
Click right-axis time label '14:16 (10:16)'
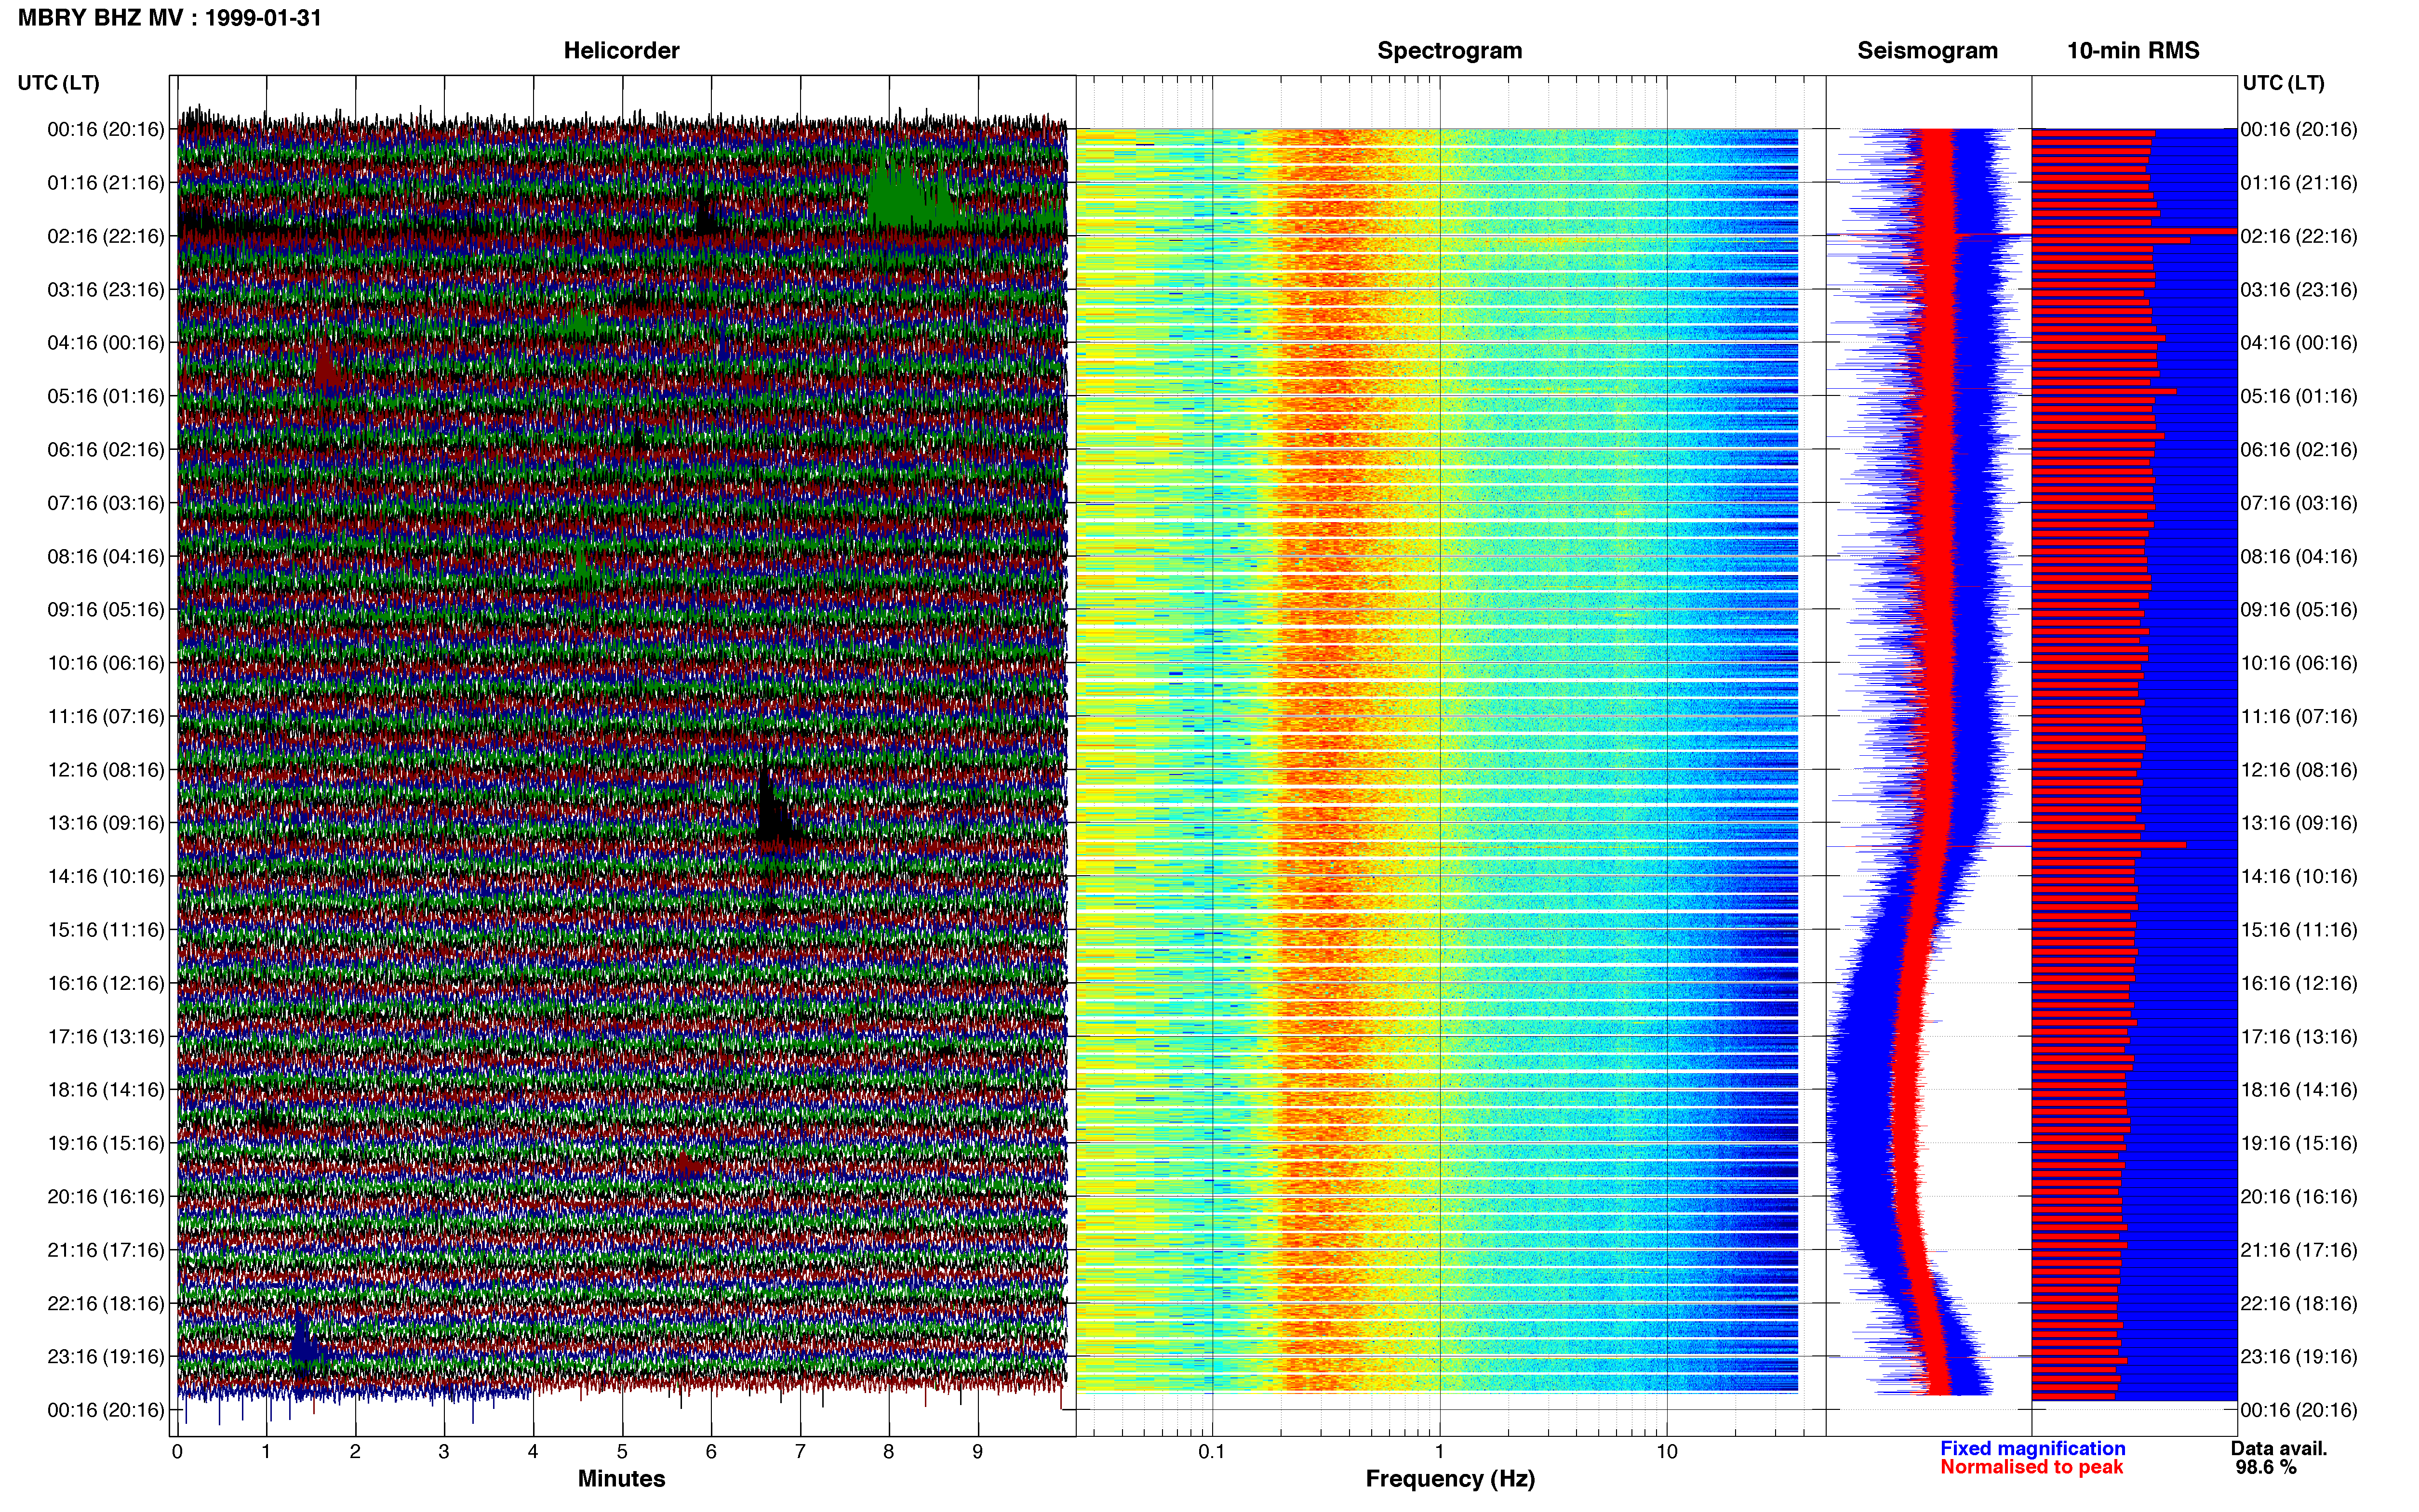(x=2299, y=877)
